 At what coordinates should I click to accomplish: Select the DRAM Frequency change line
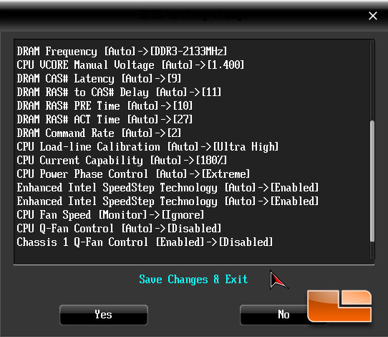coord(122,52)
